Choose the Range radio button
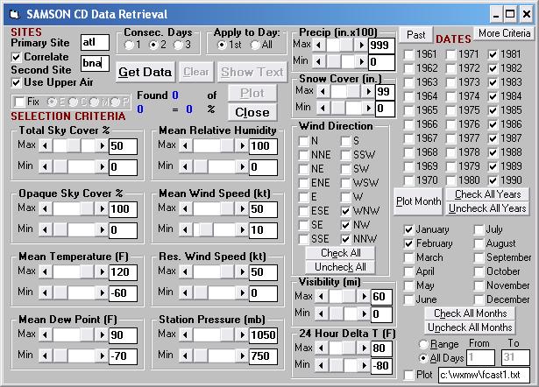The image size is (539, 387). (x=423, y=344)
